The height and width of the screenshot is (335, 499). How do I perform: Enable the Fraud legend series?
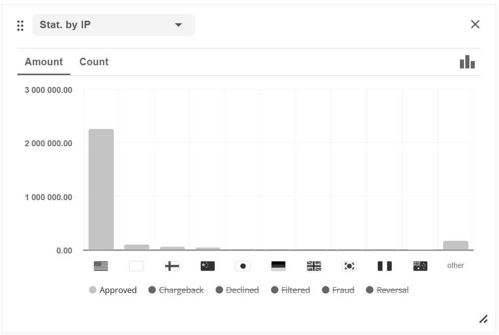(x=338, y=290)
